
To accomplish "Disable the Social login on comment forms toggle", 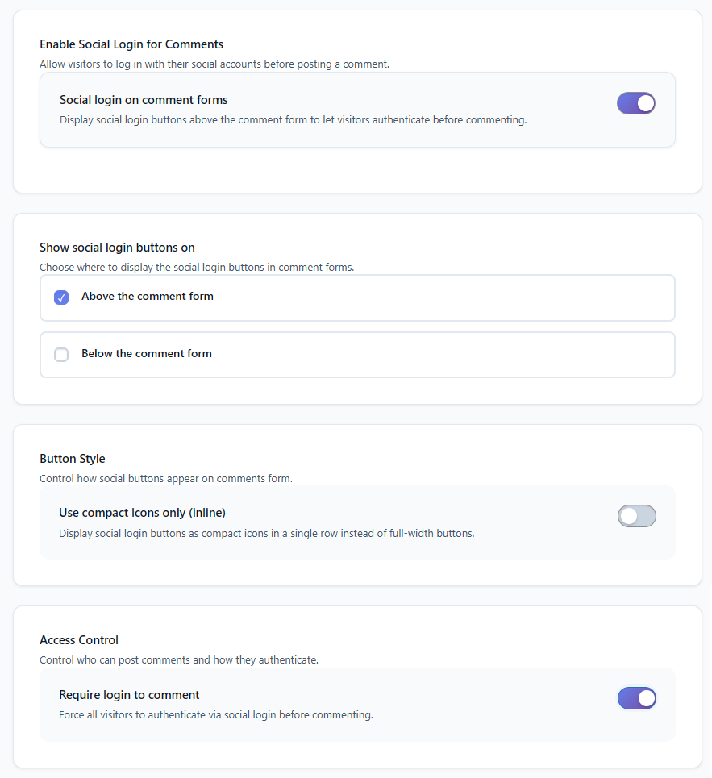I will [636, 103].
